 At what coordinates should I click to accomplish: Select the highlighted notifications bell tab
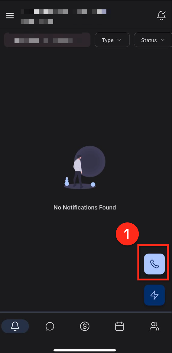[15, 326]
